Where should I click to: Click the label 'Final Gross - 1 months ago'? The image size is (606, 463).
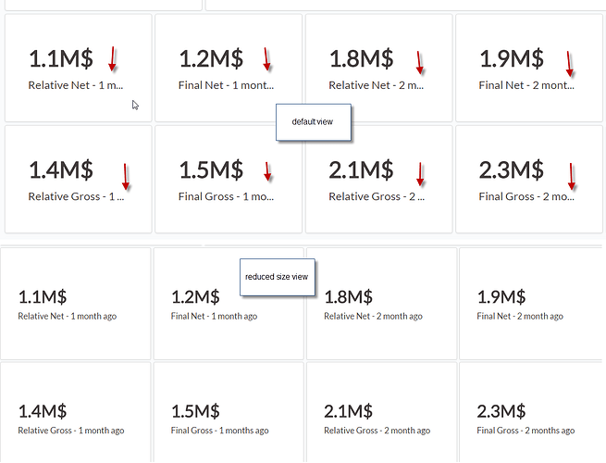tap(220, 430)
